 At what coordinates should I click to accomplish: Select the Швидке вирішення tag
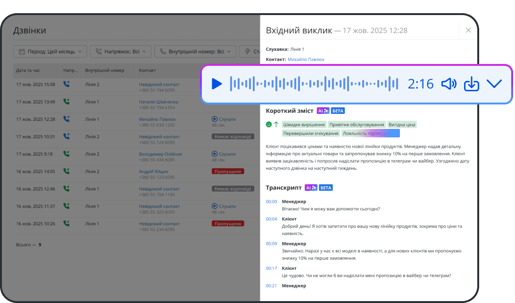304,125
